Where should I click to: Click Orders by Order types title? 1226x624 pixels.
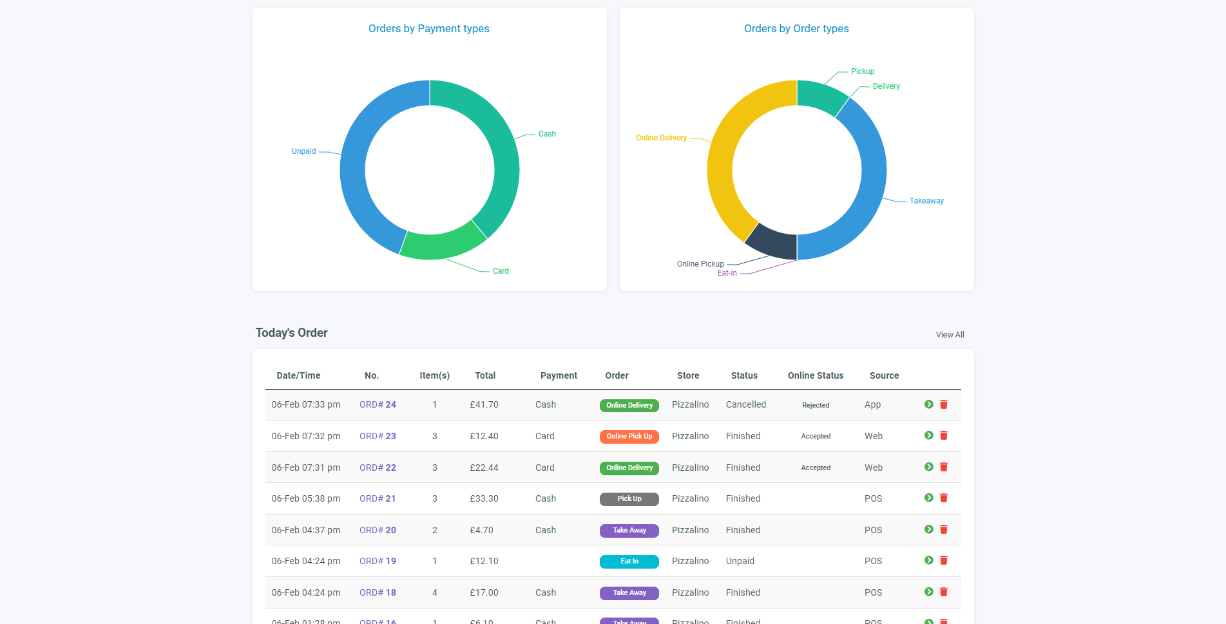[x=796, y=28]
